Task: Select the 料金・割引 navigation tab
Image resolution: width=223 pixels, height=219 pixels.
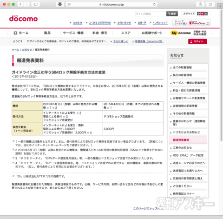Action: (100, 33)
